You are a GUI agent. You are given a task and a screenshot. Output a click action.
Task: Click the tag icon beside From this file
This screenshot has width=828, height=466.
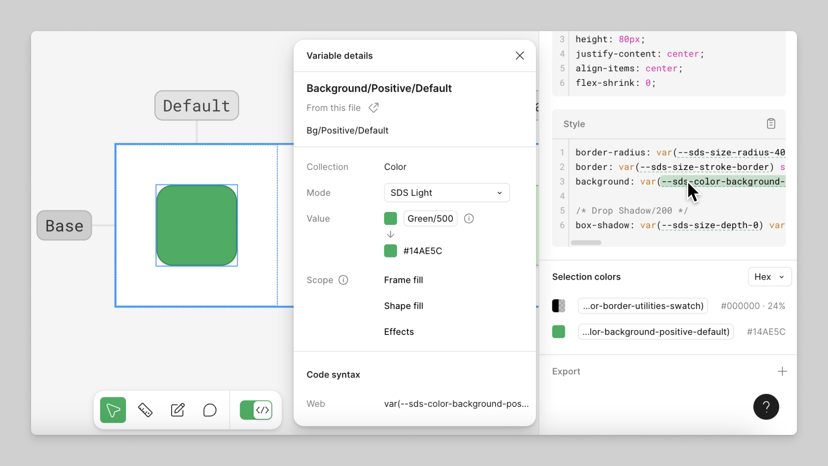tap(373, 108)
